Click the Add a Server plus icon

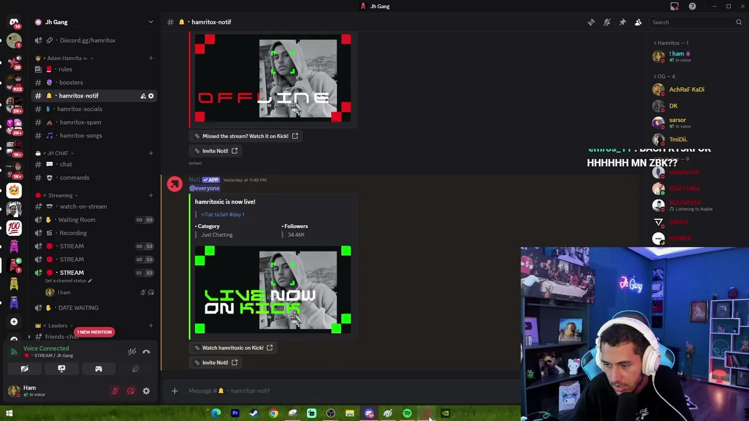(x=14, y=322)
